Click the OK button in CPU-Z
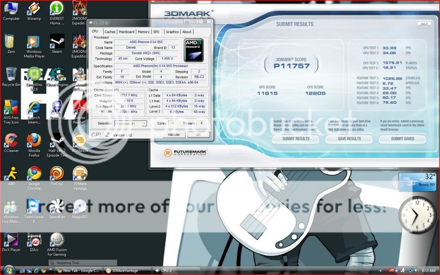440x275 pixels. click(x=198, y=135)
